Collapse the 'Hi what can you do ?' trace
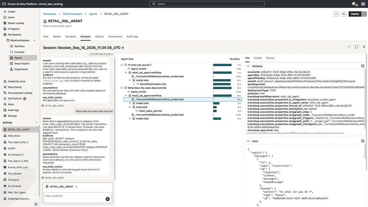The image size is (368, 207). pos(122,65)
